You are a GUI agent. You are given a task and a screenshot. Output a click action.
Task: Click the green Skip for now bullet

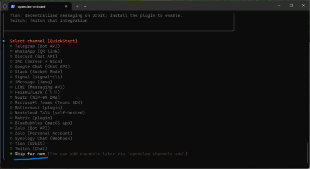11,154
